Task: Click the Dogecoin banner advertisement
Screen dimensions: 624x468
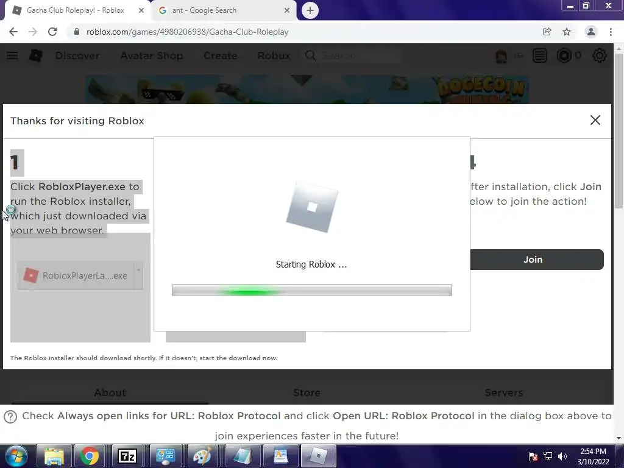Action: pyautogui.click(x=307, y=90)
